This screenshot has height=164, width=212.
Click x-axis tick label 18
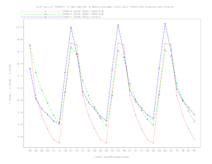click(x=65, y=151)
